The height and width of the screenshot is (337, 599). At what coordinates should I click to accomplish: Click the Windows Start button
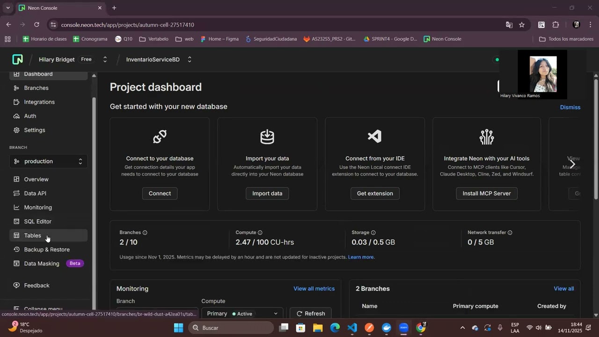(179, 328)
